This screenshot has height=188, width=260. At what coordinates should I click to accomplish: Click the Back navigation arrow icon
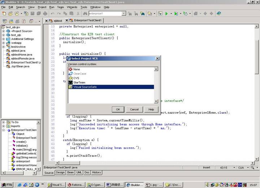(205, 14)
